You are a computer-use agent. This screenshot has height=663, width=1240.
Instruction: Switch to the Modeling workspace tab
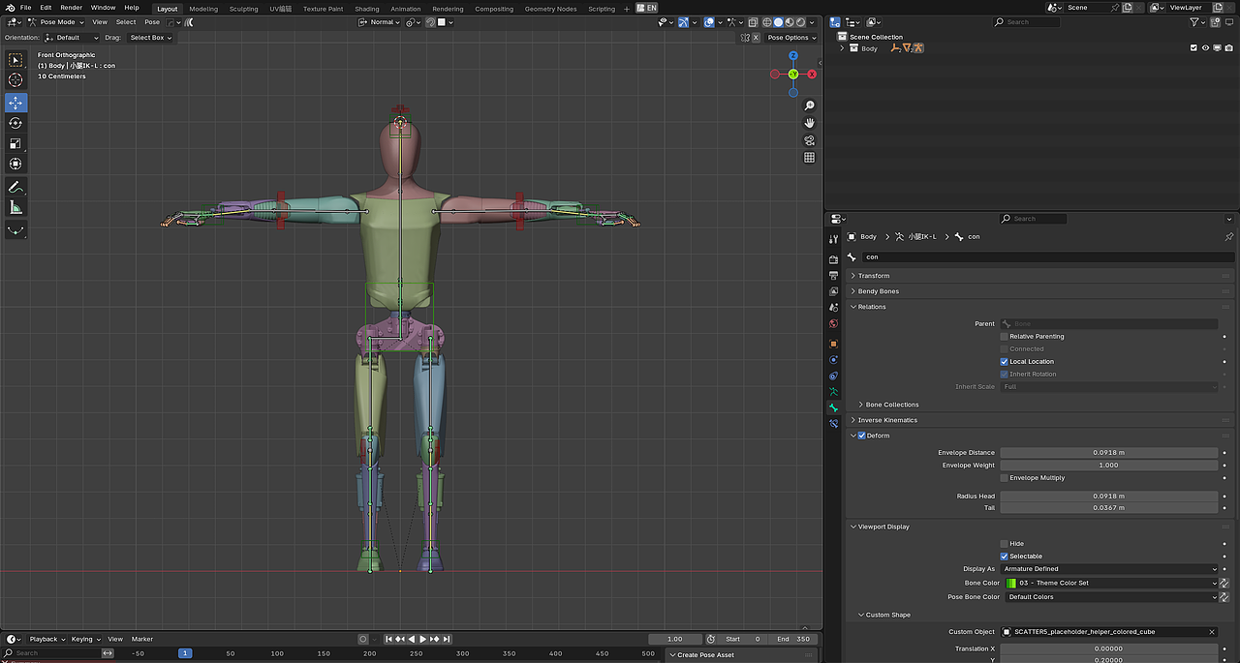[203, 9]
